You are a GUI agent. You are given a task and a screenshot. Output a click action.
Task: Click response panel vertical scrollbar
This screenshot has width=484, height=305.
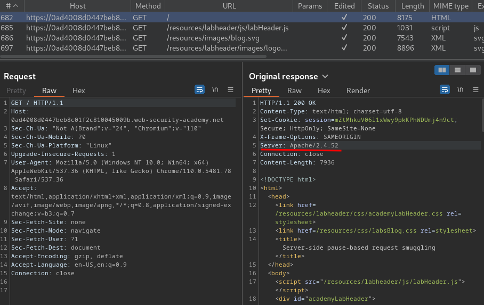pos(482,116)
